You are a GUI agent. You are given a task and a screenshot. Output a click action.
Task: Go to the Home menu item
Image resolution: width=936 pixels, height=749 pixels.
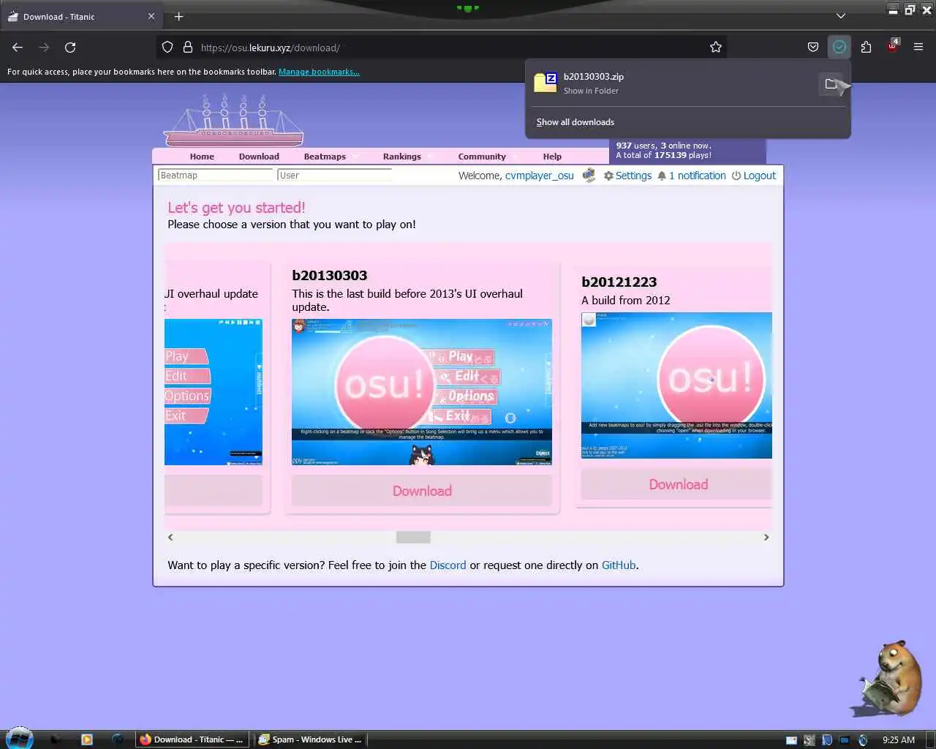[x=202, y=157]
